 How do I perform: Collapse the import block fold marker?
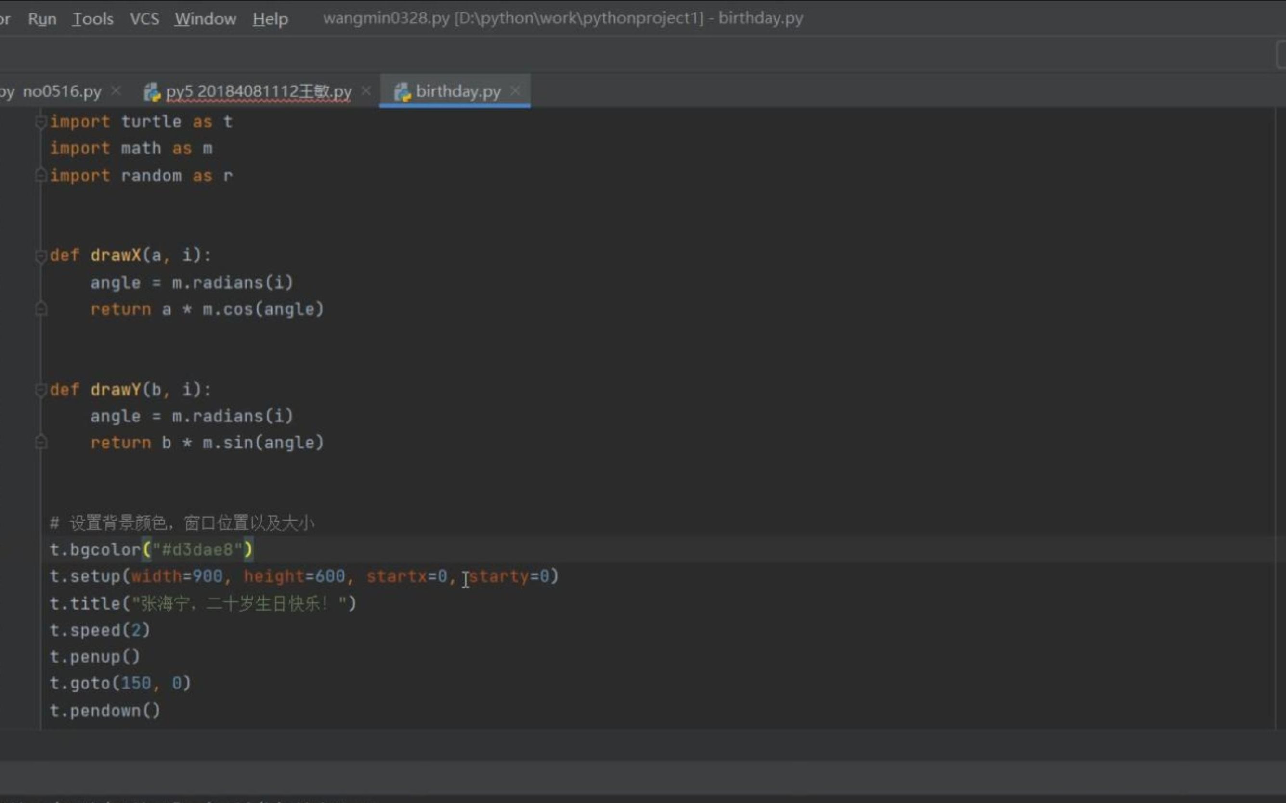[41, 122]
